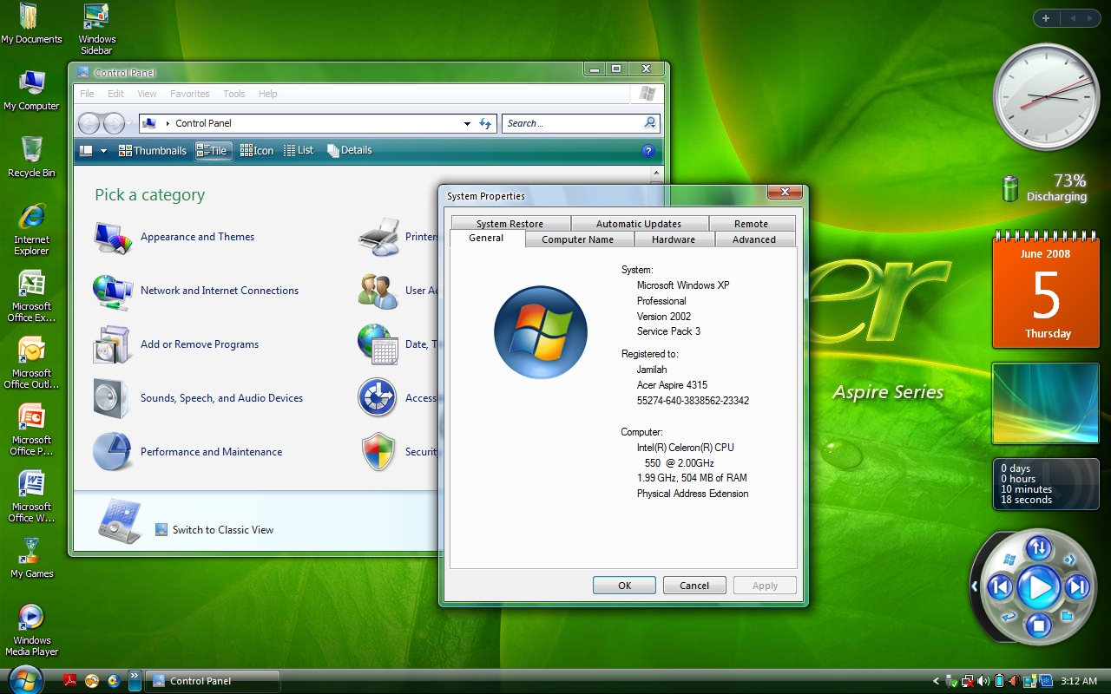Select Tile view in toolbar
Screen dimensions: 1111x694
click(213, 151)
